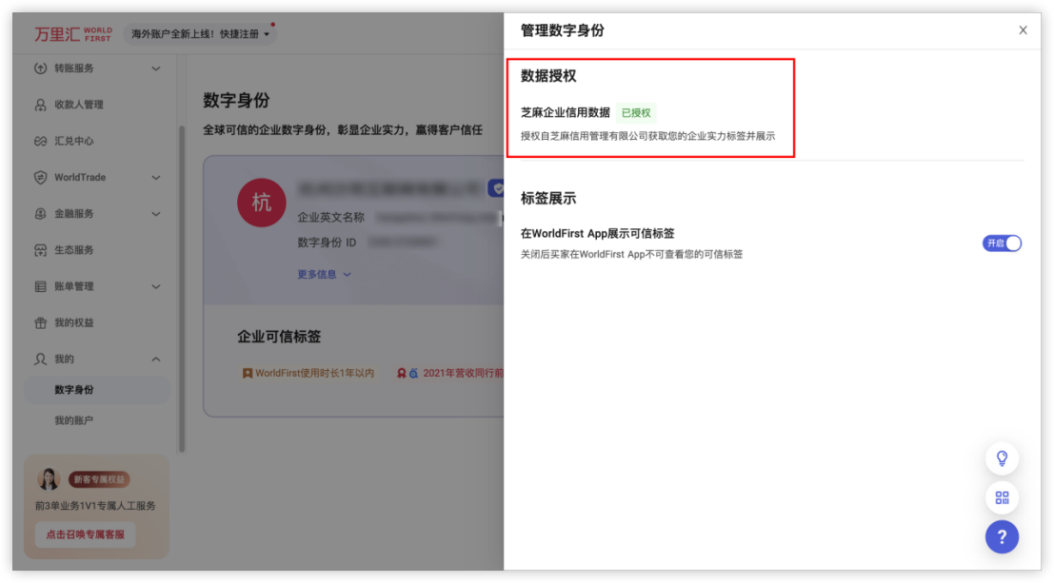The image size is (1054, 583).
Task: Click the 账单管理 list icon
Action: 40,286
